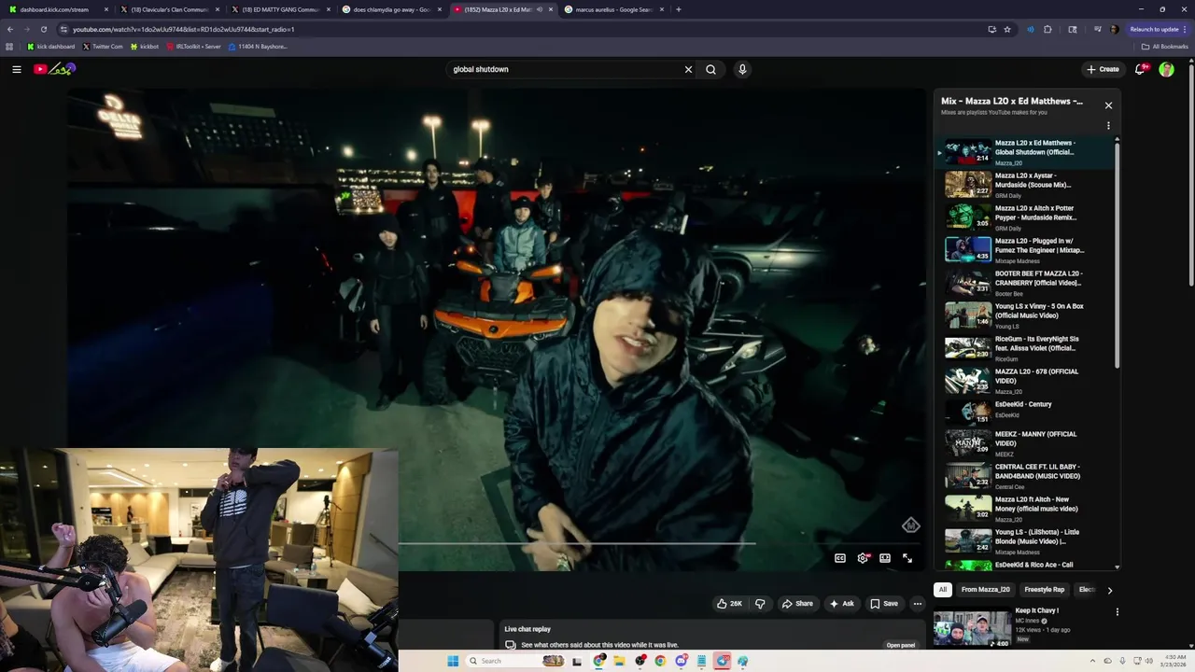Open options for Keep It Chavy video
Viewport: 1195px width, 672px height.
1117,612
